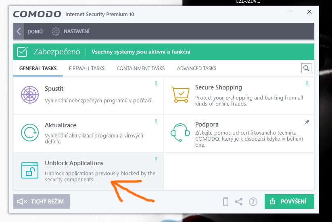Click the Unblock Applications padlock icon
The width and height of the screenshot is (332, 222).
(x=30, y=170)
